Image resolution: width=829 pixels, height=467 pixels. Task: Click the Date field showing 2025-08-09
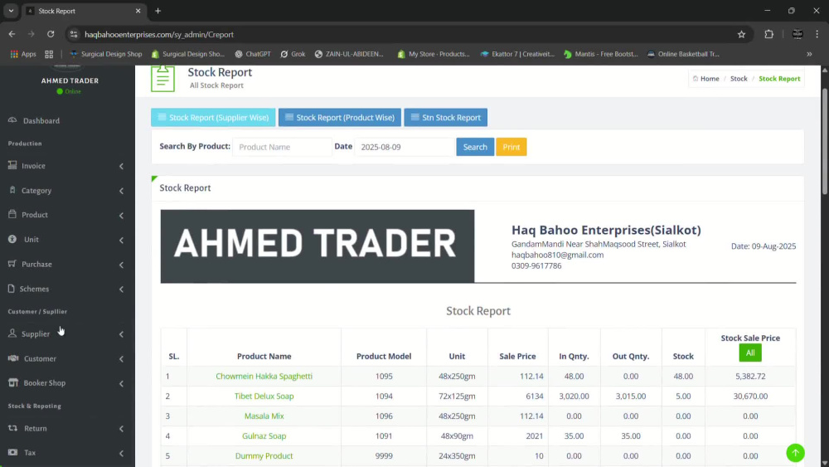pos(405,147)
